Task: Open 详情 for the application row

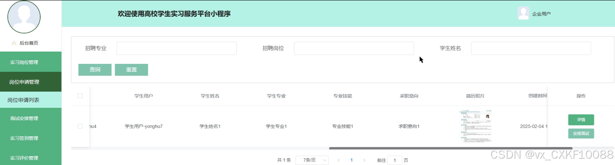Action: (581, 119)
